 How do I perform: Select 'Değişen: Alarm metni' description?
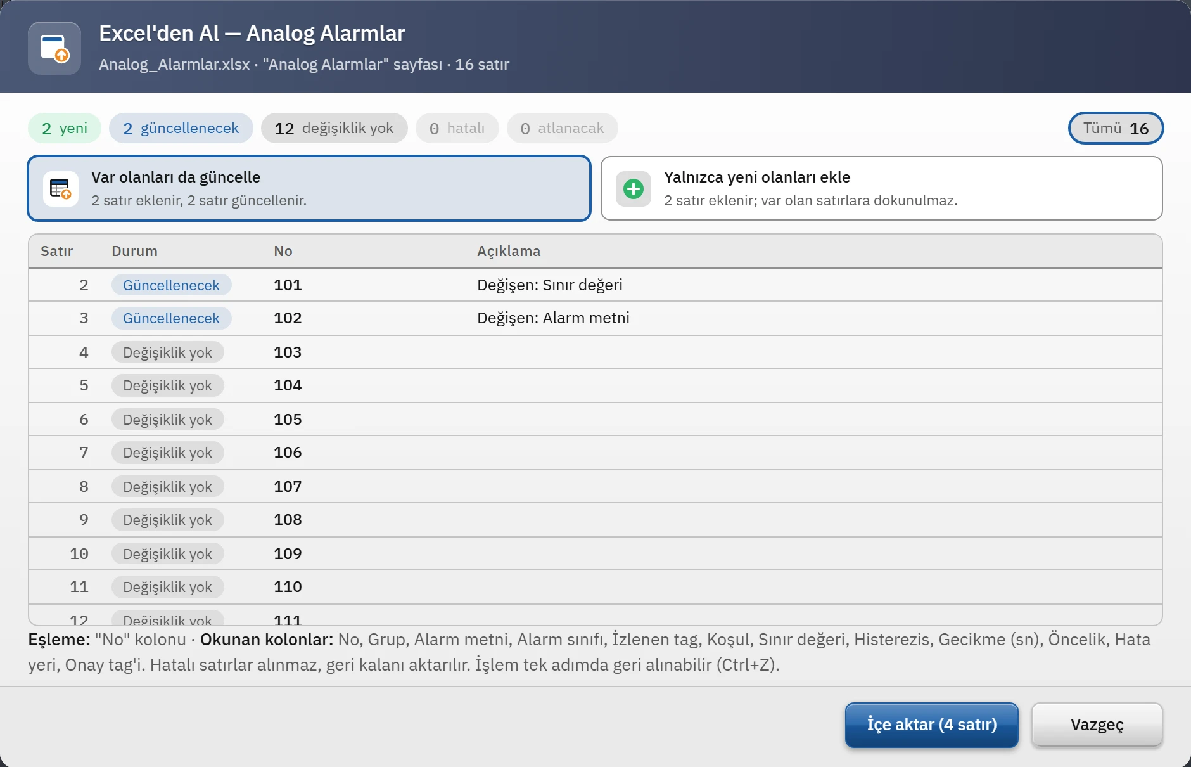[553, 318]
